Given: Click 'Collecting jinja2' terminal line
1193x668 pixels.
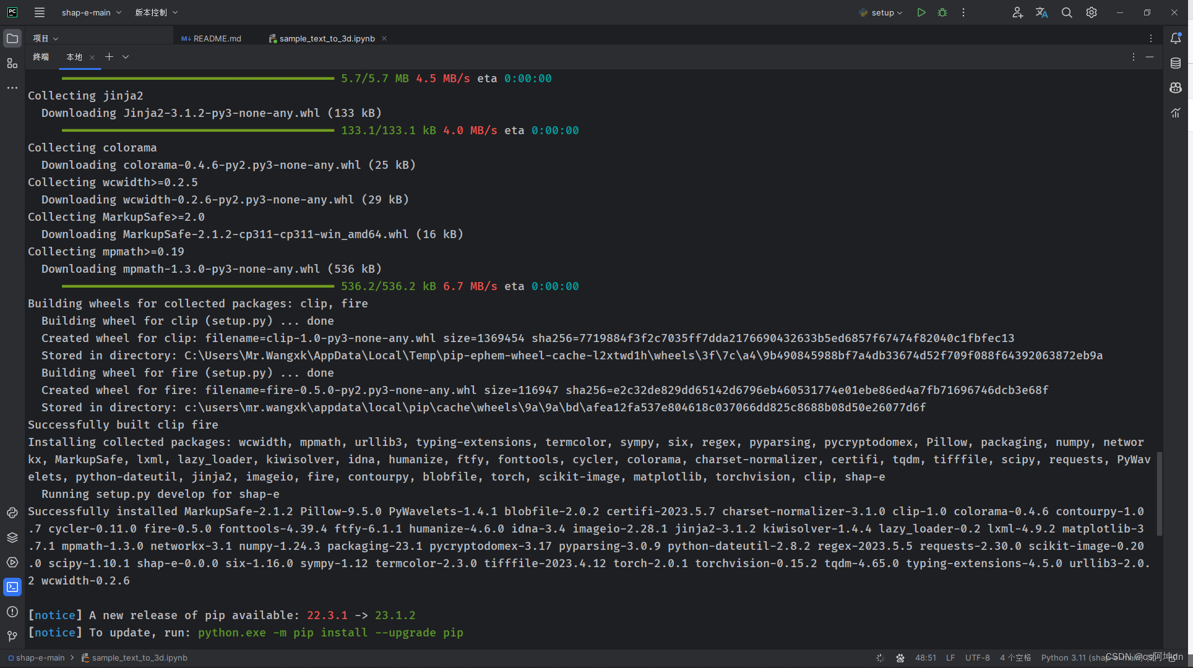Looking at the screenshot, I should [85, 96].
